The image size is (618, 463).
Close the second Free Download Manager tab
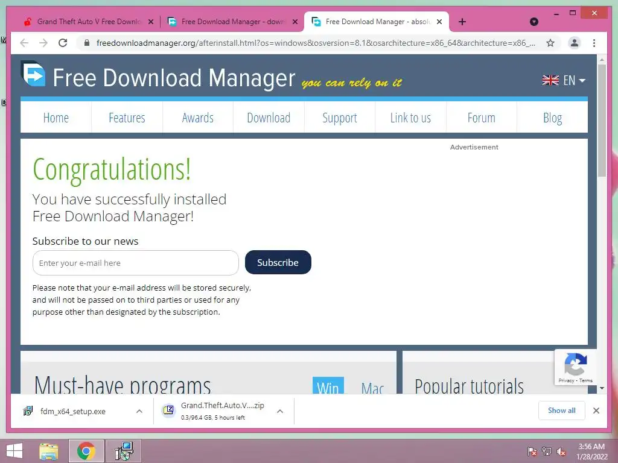tap(295, 22)
